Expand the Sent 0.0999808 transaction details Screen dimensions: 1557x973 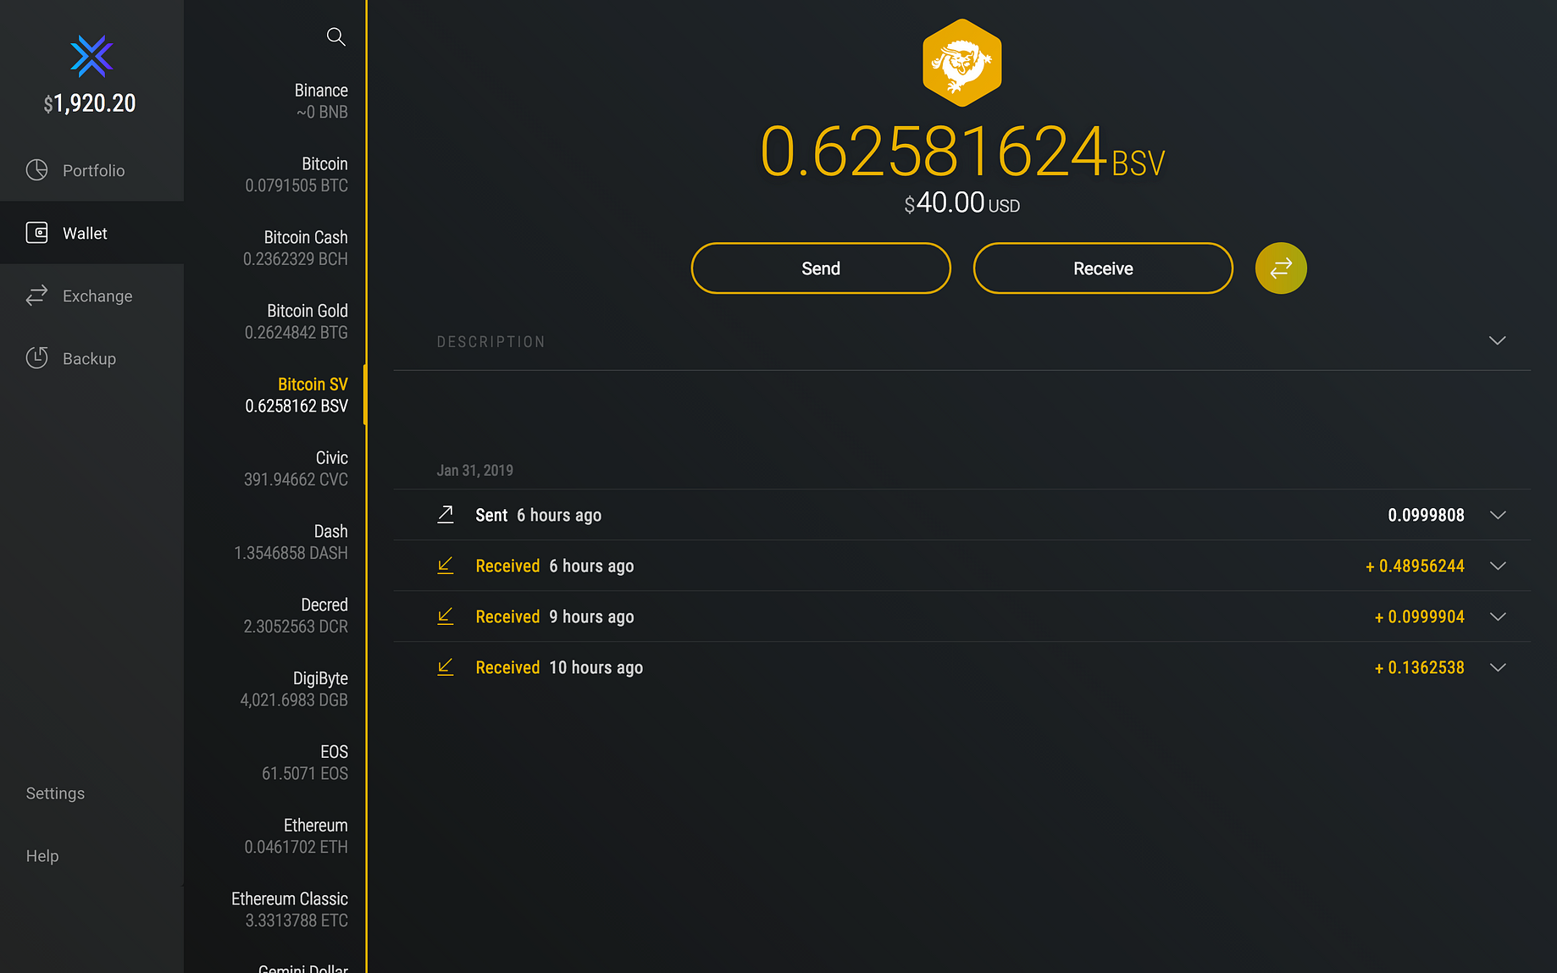coord(1498,515)
